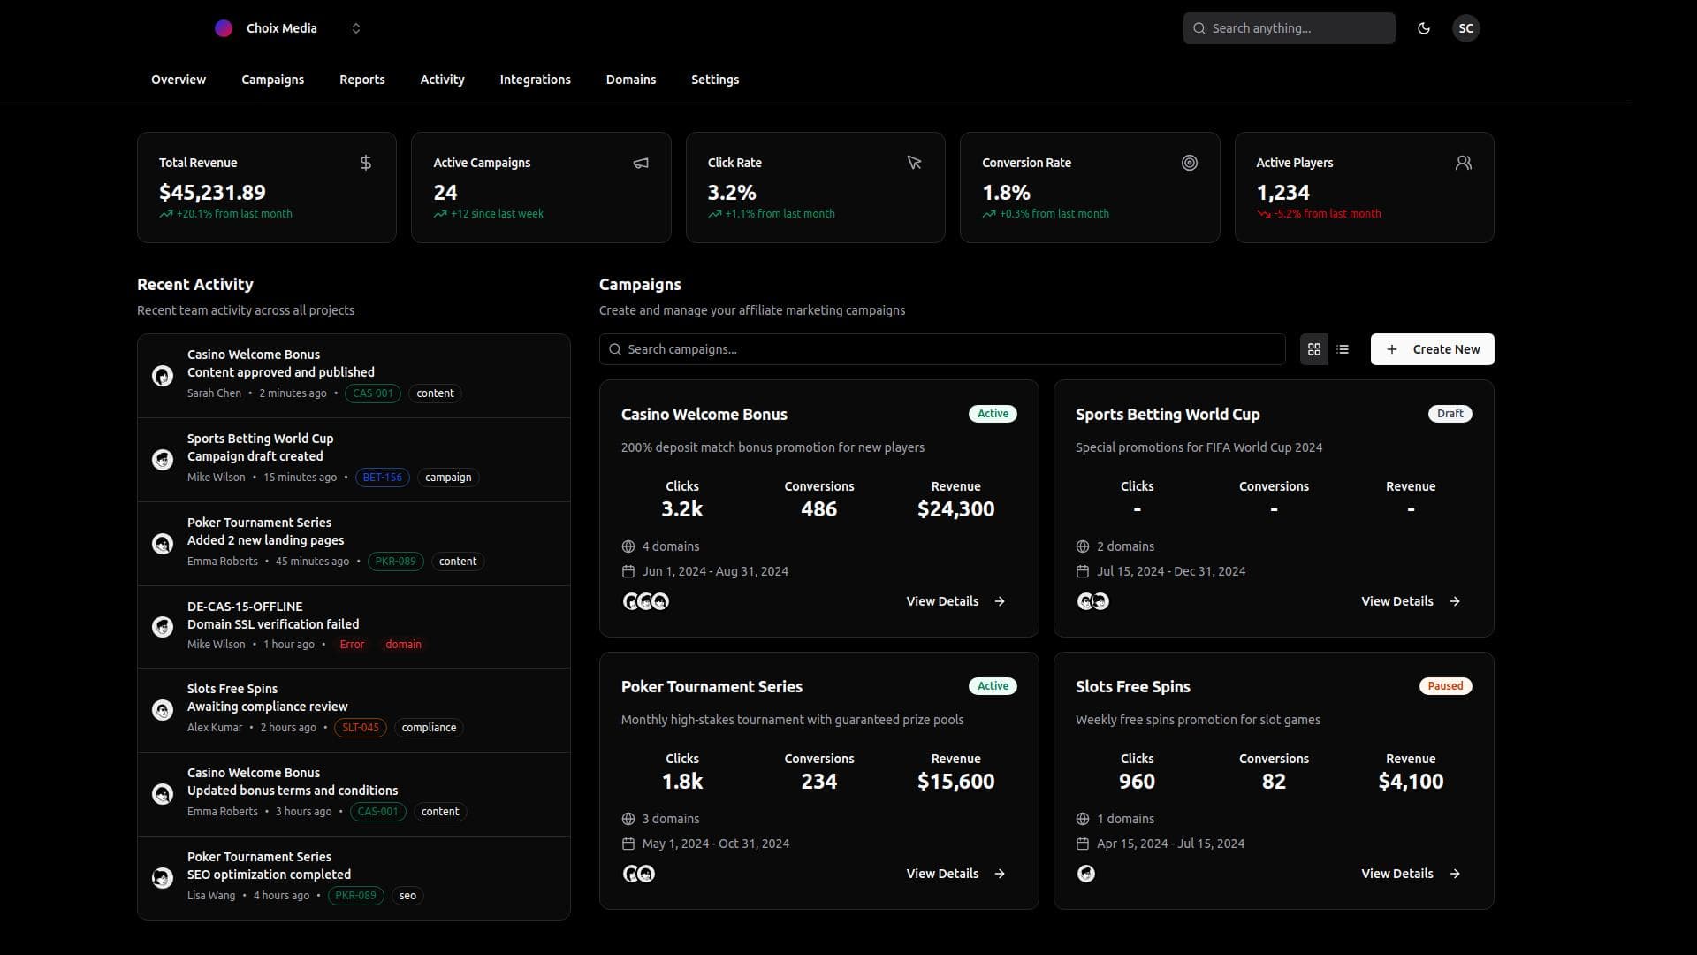Click the campaign tag on Sports Betting activity
Image resolution: width=1697 pixels, height=955 pixels.
pyautogui.click(x=448, y=477)
